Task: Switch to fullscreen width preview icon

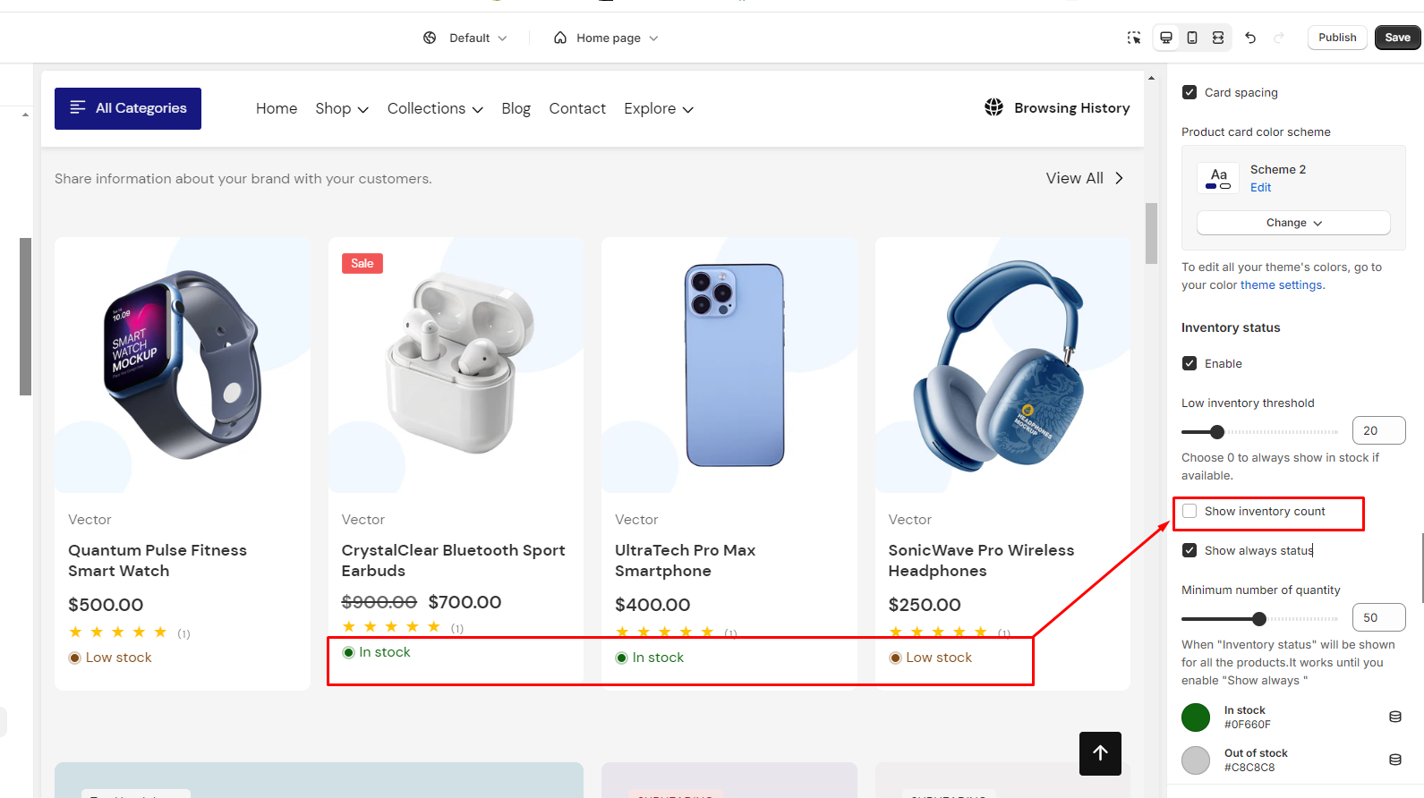Action: 1218,38
